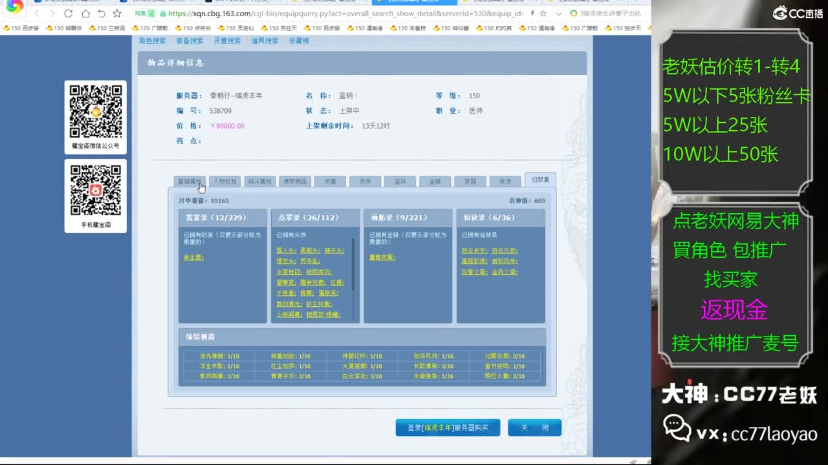Click the 画舫录 (9/221) card header
Screen dimensions: 828x465
pyautogui.click(x=408, y=218)
